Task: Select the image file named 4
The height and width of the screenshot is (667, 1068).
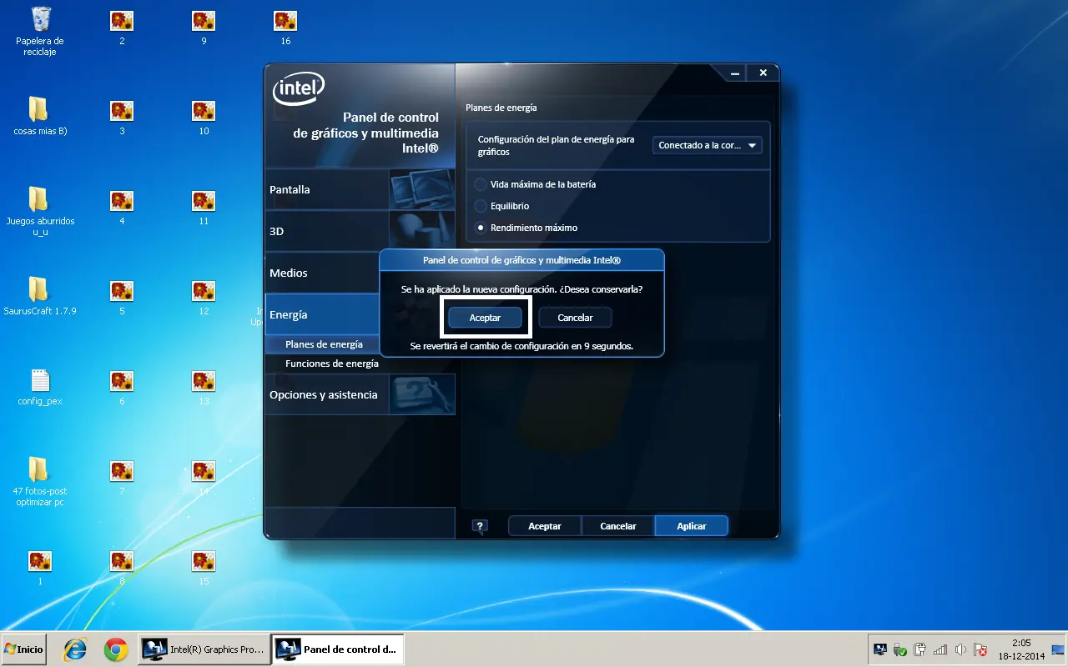Action: click(x=122, y=207)
